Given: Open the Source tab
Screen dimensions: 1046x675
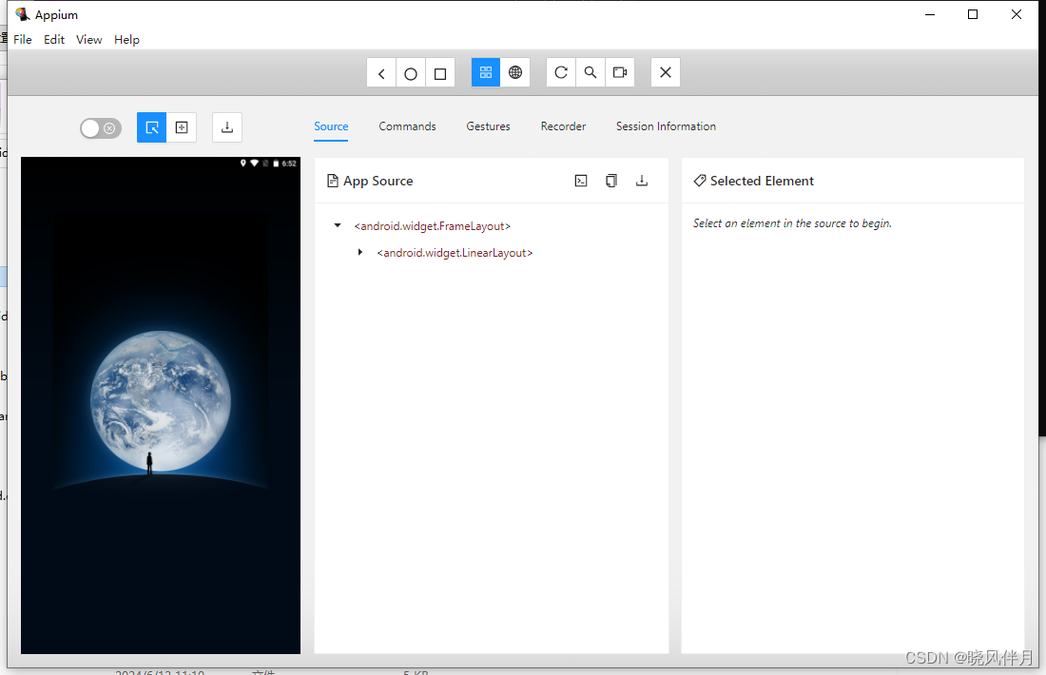Looking at the screenshot, I should click(331, 126).
